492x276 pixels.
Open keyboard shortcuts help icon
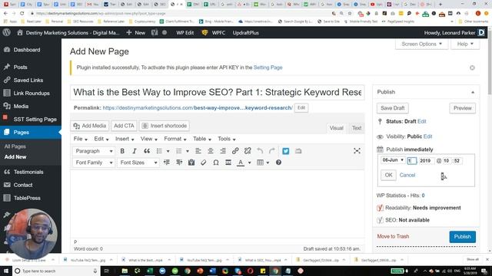pyautogui.click(x=278, y=163)
